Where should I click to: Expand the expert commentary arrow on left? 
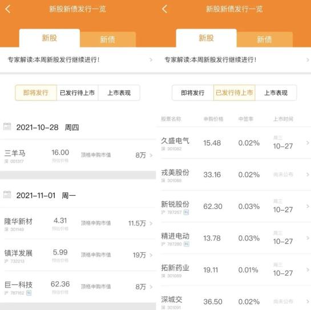tap(151, 60)
